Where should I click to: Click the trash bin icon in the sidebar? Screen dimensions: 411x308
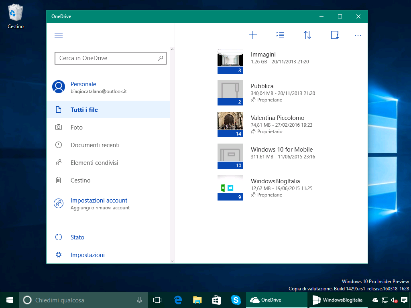click(x=59, y=180)
